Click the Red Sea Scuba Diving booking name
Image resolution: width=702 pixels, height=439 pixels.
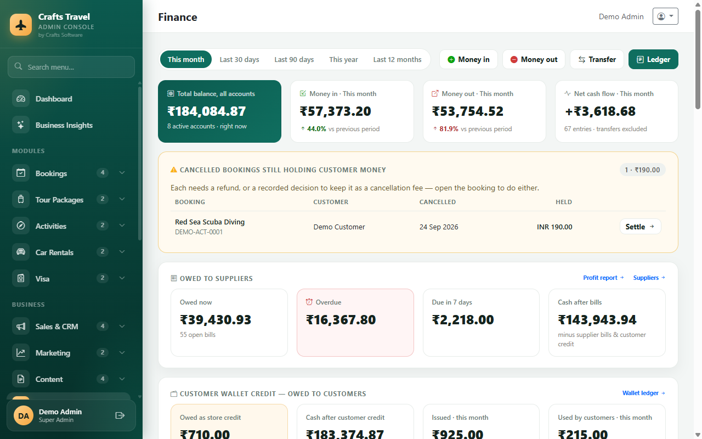coord(210,222)
